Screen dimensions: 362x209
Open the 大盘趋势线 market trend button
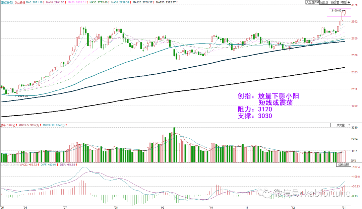313,2
